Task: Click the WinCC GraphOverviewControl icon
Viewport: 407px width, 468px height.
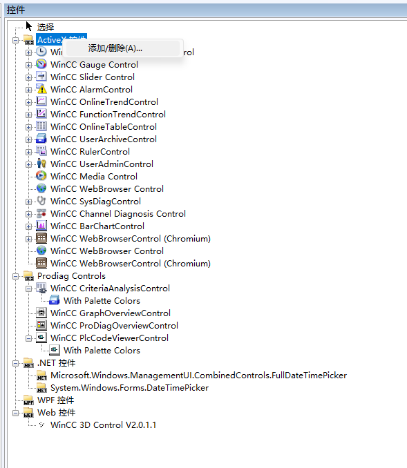Action: click(41, 313)
